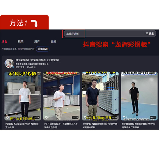Click the 搜索 button
The image size is (160, 142).
[150, 34]
